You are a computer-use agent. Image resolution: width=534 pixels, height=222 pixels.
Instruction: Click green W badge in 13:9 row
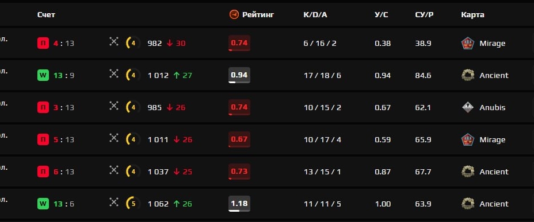click(43, 75)
